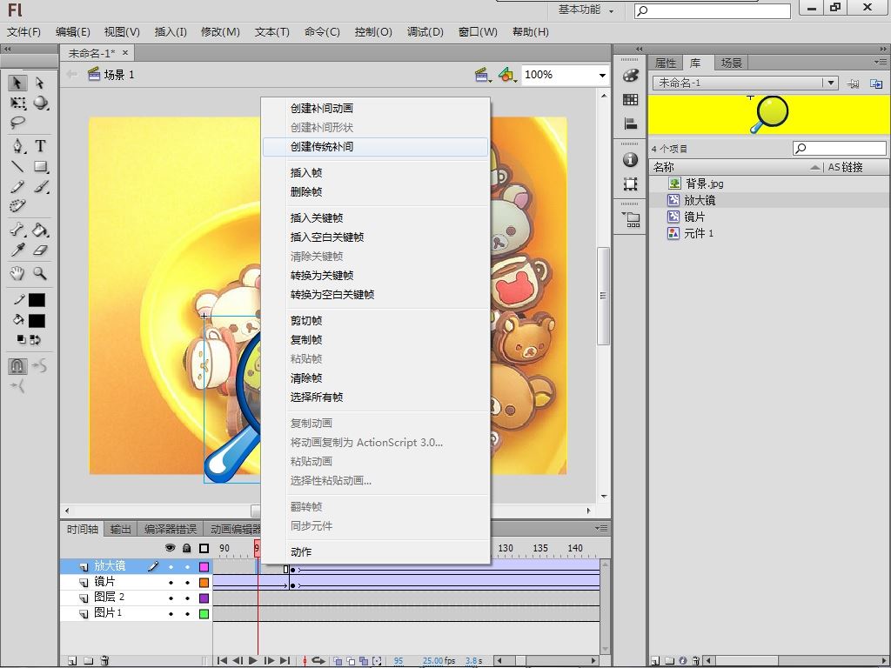Toggle onion skin button in timeline
Screen dimensions: 891x668
[x=338, y=661]
